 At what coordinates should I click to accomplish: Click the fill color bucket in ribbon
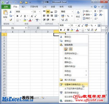(x=25, y=20)
